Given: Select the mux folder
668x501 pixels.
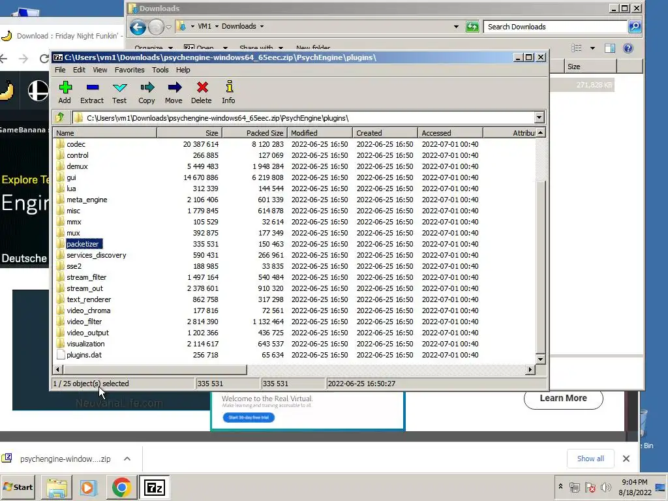Looking at the screenshot, I should 73,233.
